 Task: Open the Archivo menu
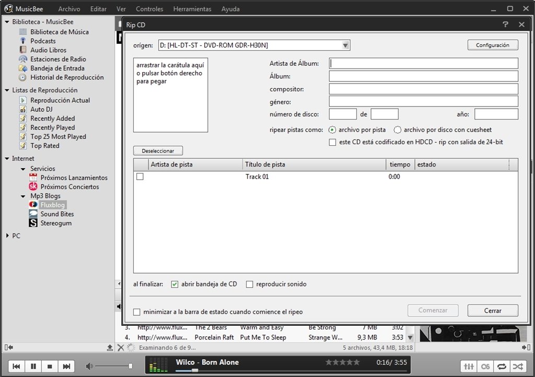(x=69, y=9)
